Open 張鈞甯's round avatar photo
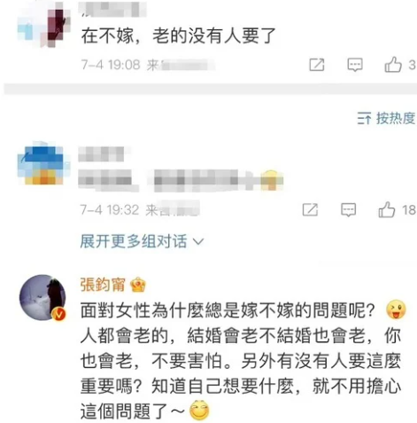417x423 pixels. click(42, 297)
